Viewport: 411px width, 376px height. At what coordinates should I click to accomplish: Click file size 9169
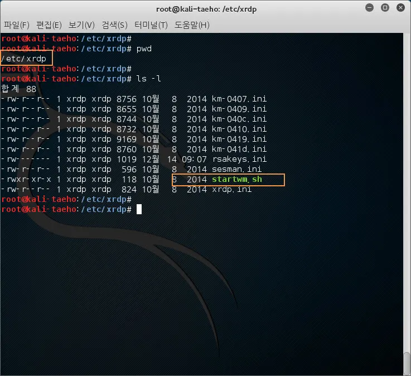coord(127,139)
